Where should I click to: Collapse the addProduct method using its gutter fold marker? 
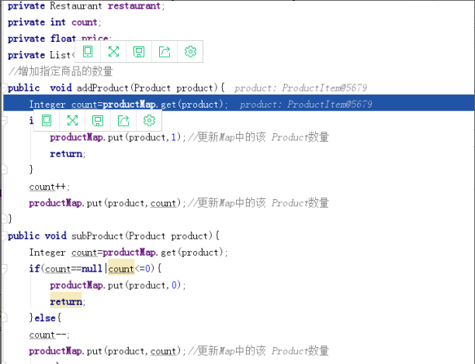pos(4,88)
